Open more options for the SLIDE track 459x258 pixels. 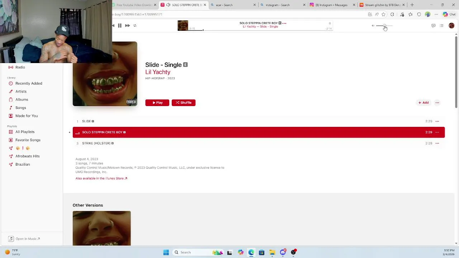click(437, 121)
